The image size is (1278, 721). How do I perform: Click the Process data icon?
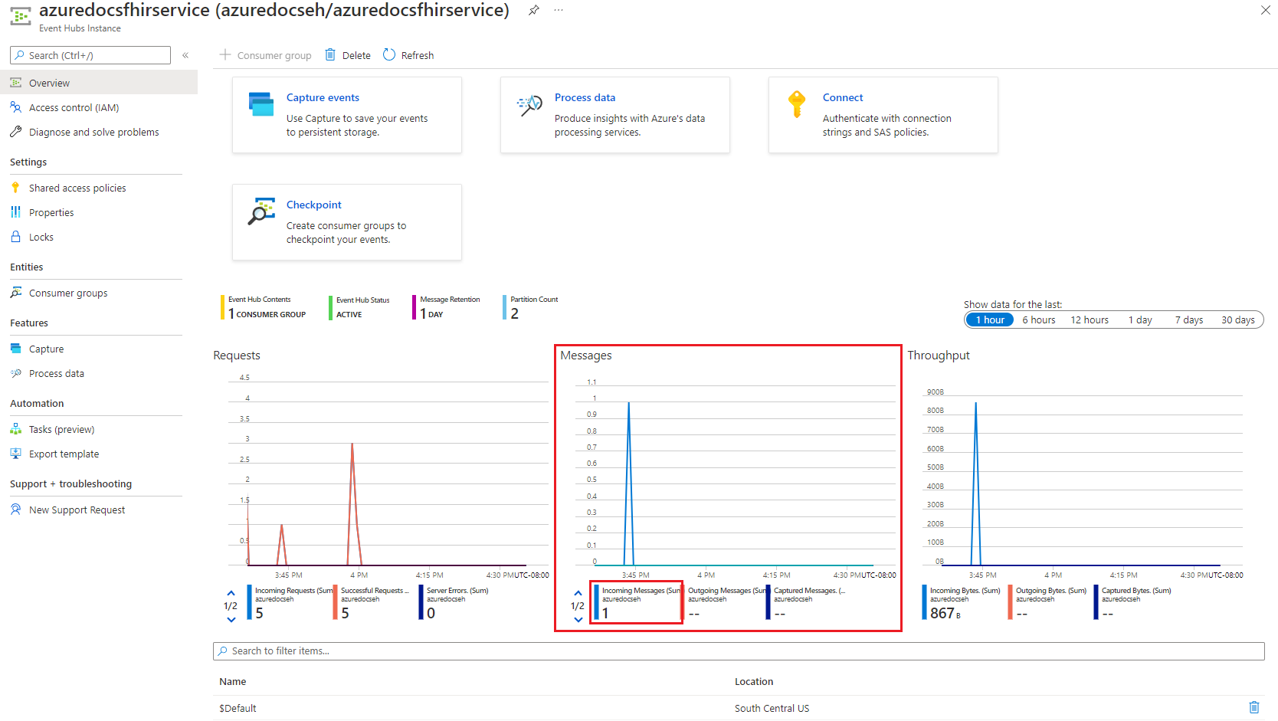529,106
